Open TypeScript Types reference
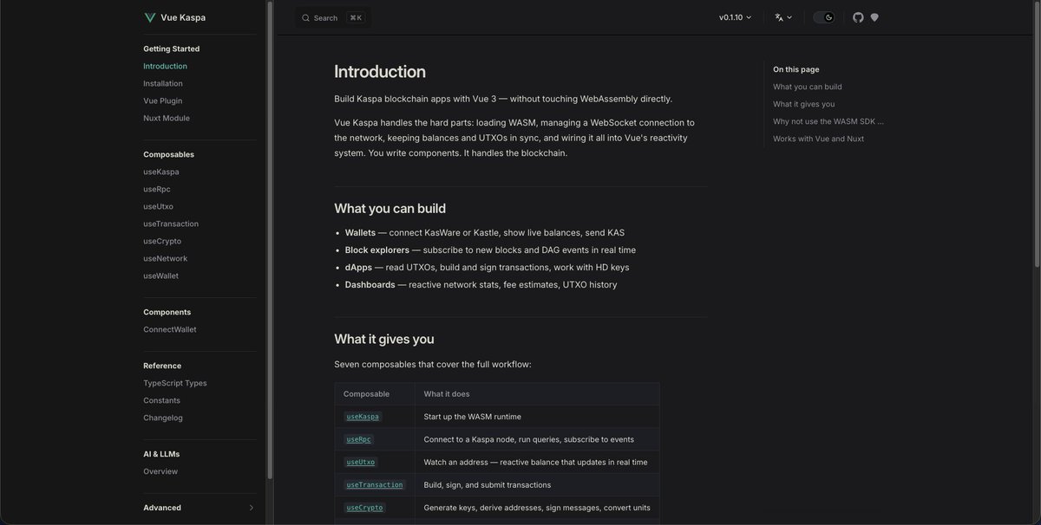The width and height of the screenshot is (1041, 525). coord(175,383)
